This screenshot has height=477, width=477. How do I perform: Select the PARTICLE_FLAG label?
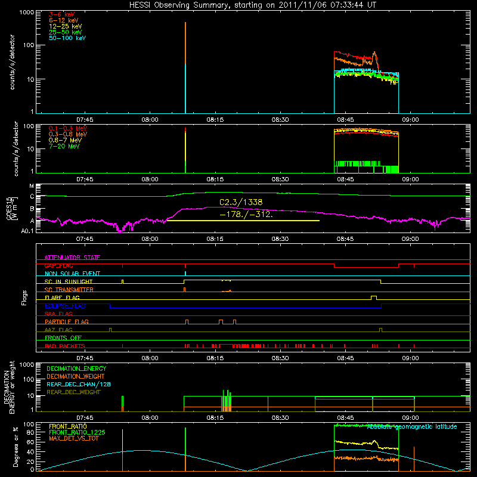click(67, 322)
